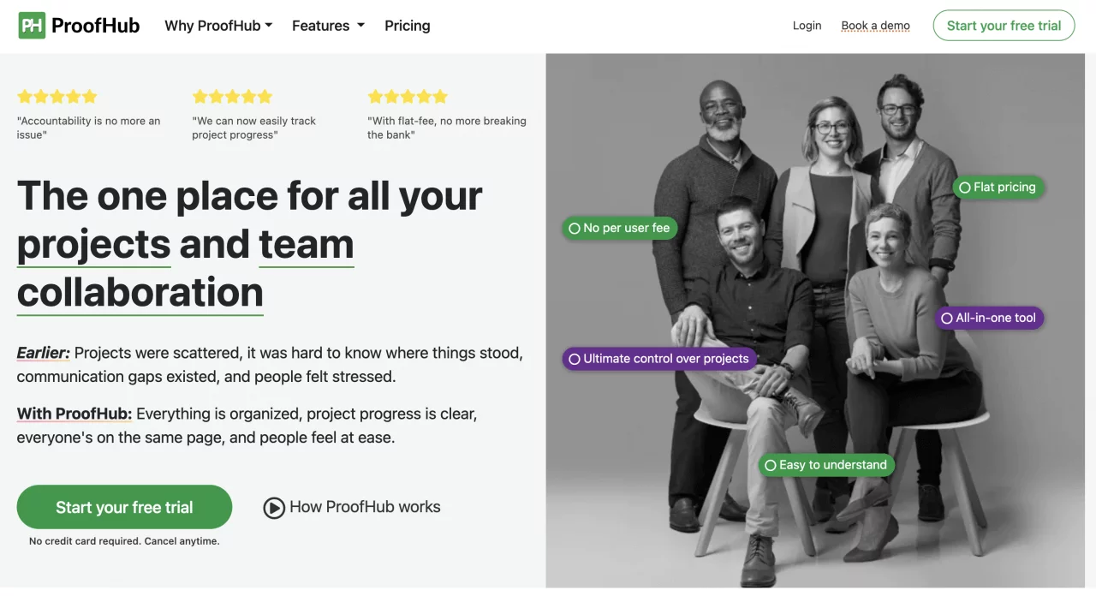The image size is (1096, 596).
Task: Click the play icon next to How ProofHub works
Action: click(274, 507)
